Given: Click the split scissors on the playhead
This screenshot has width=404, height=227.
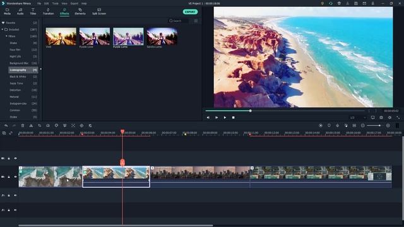Looking at the screenshot, I should [x=122, y=162].
